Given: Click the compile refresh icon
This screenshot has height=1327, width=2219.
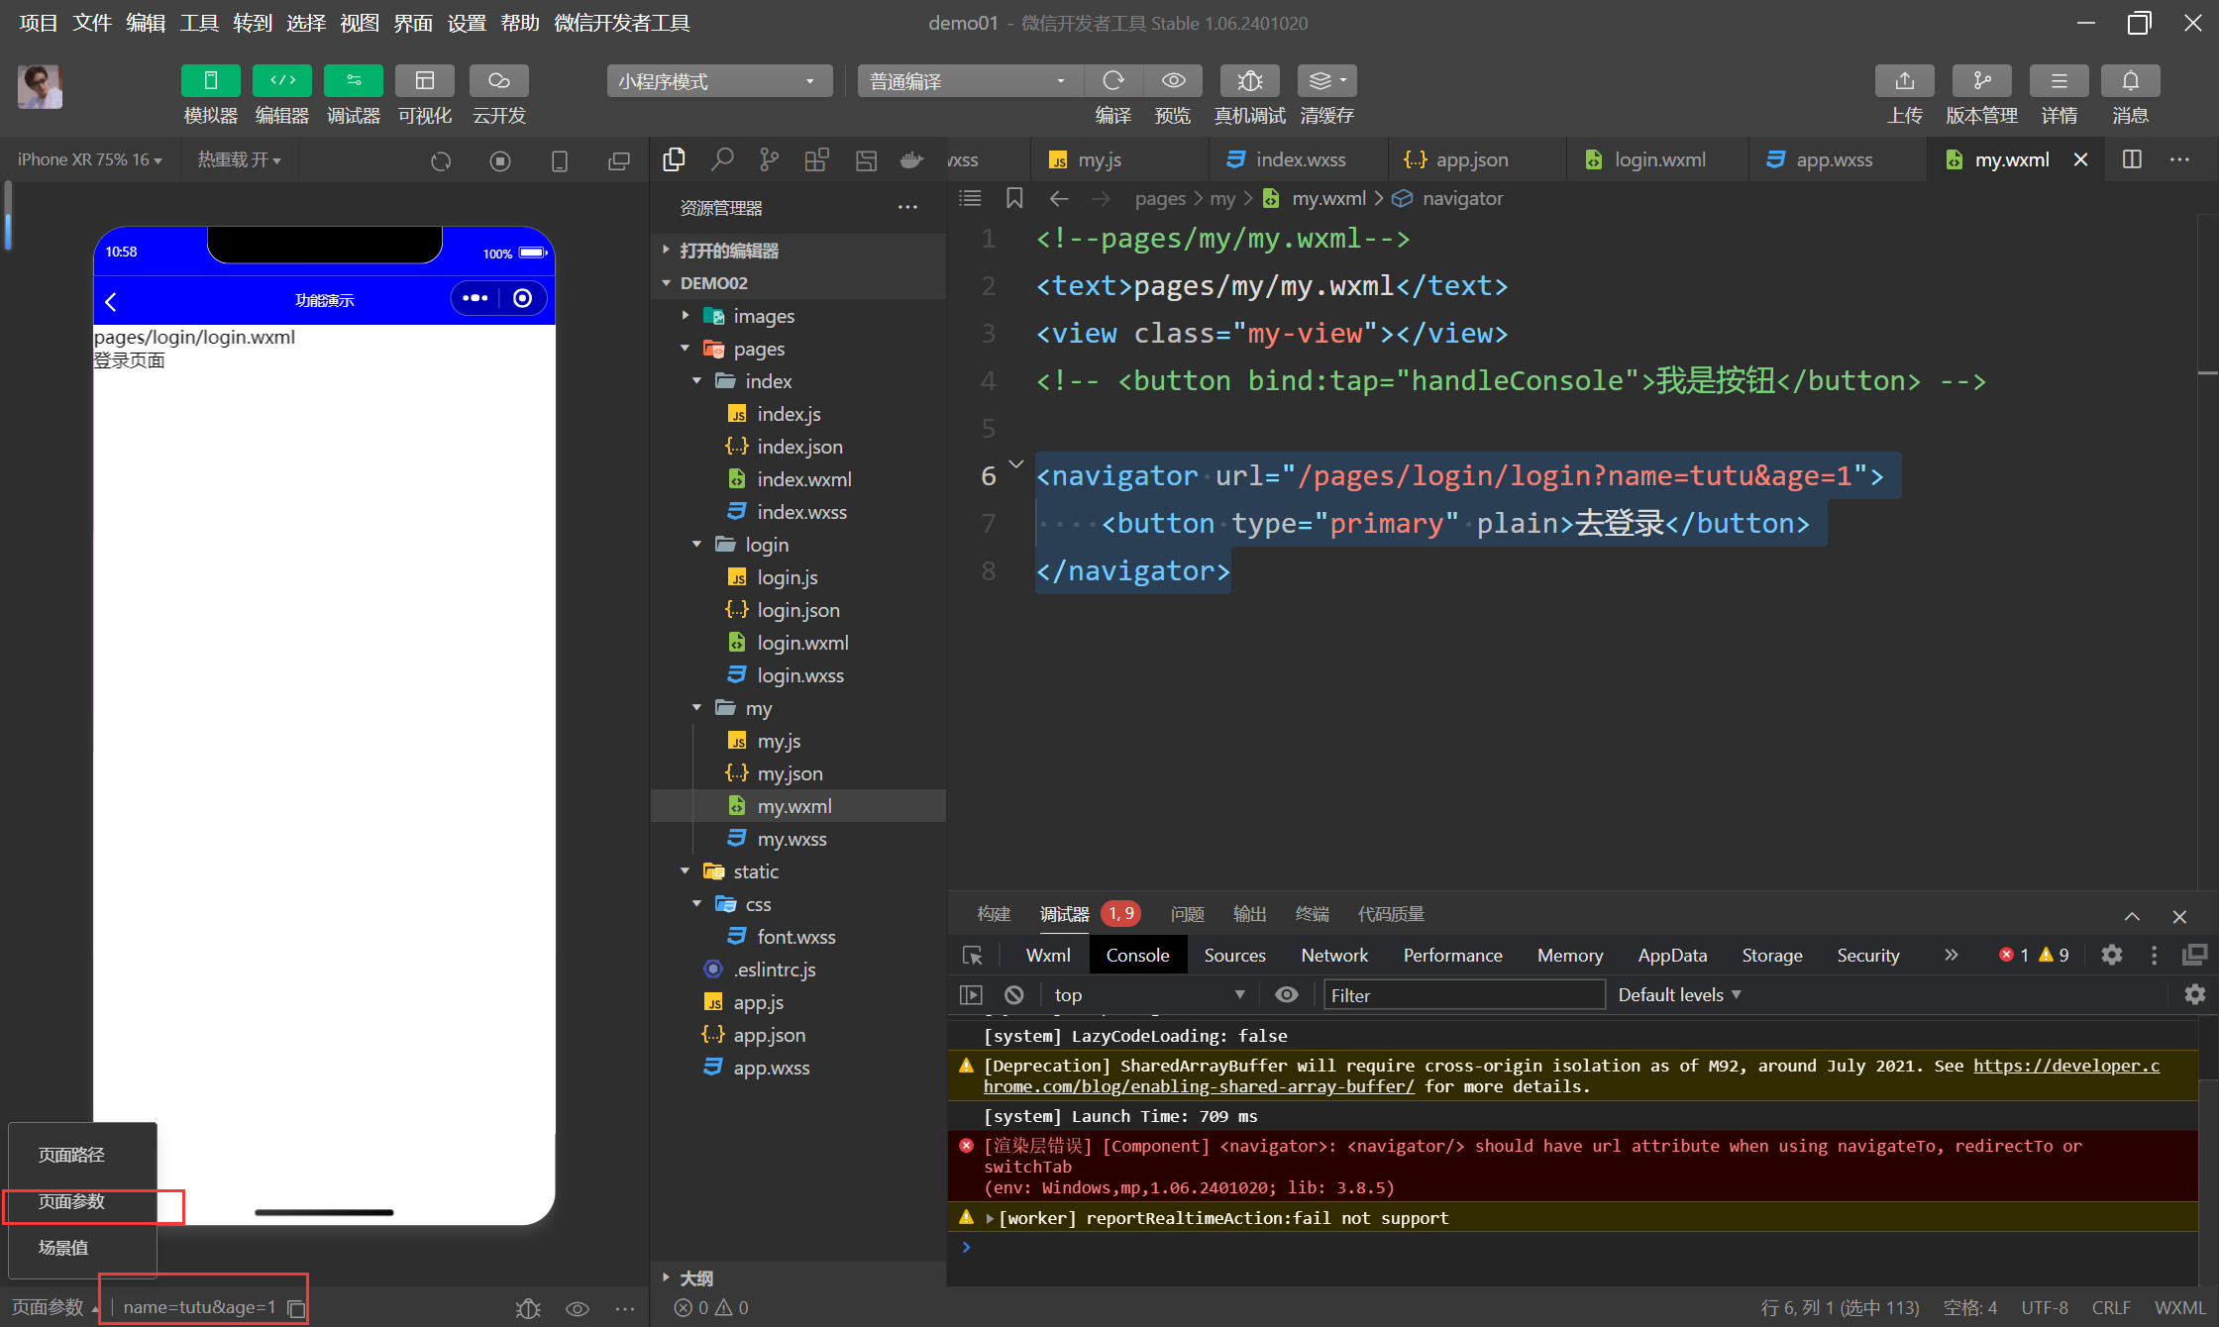Looking at the screenshot, I should [1113, 81].
